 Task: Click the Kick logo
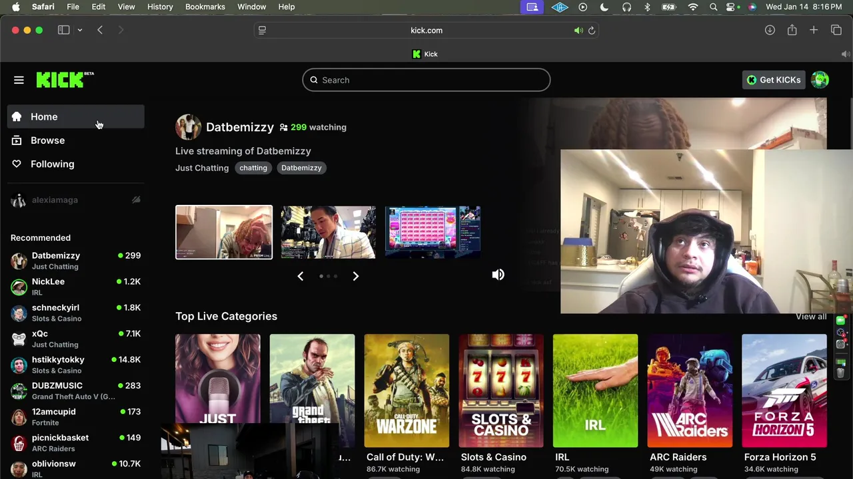tap(65, 80)
